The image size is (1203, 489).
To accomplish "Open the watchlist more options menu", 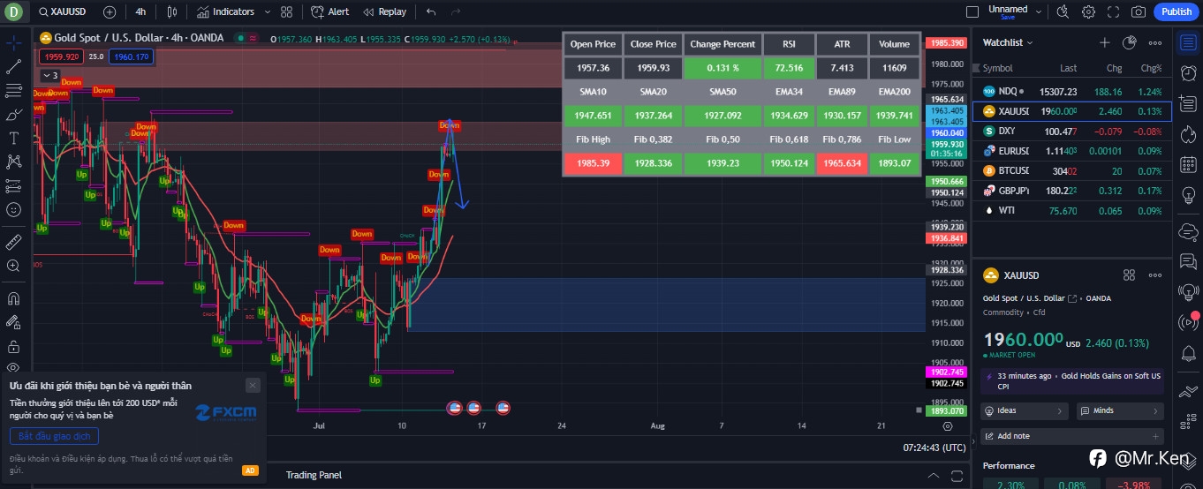I will (1155, 42).
